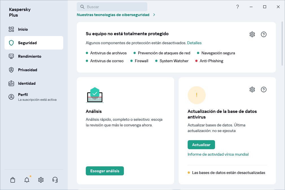Open the Perfil profile icon in sidebar

[11, 97]
